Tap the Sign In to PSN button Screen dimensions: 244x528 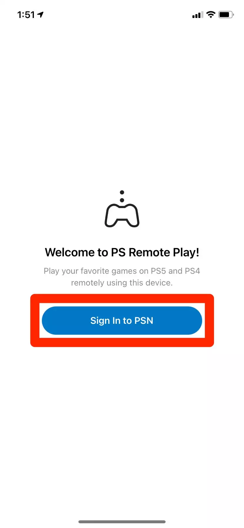(x=122, y=321)
